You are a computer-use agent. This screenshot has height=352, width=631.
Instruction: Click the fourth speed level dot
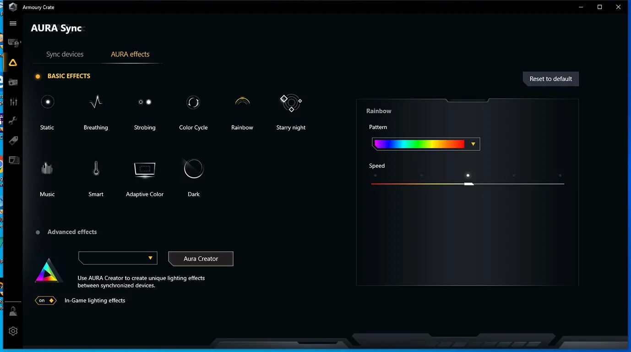tap(514, 175)
